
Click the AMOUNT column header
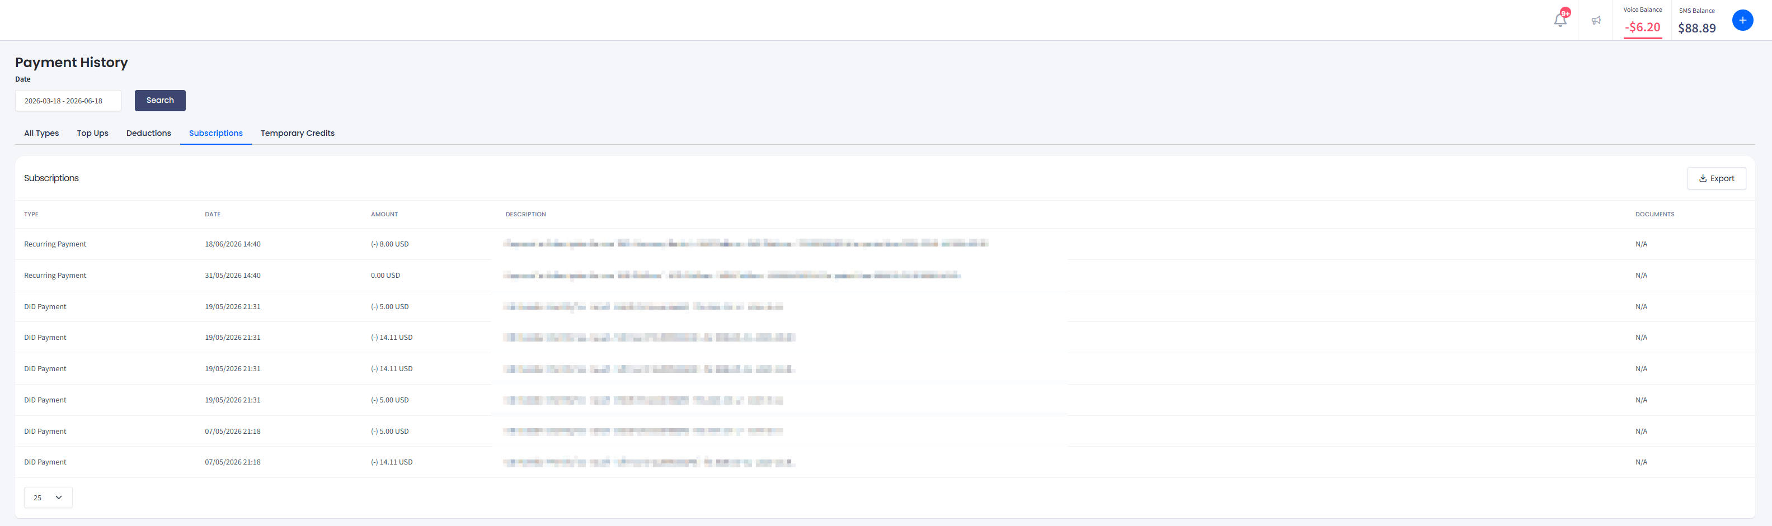click(x=384, y=215)
